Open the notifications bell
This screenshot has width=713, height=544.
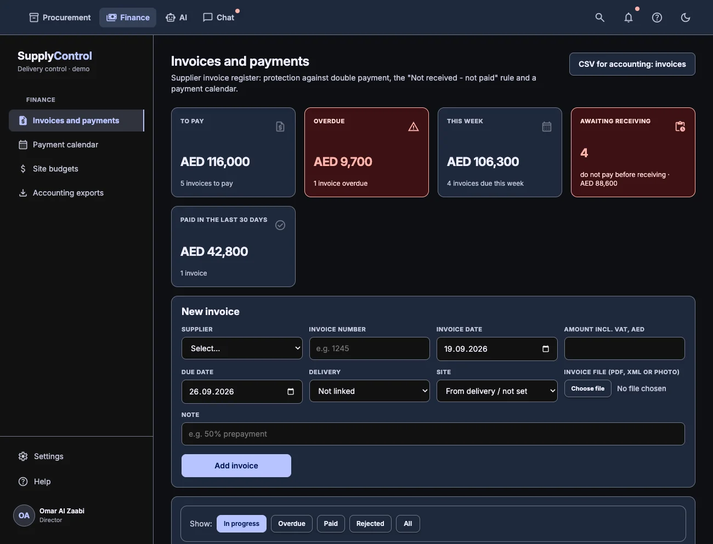(x=629, y=18)
